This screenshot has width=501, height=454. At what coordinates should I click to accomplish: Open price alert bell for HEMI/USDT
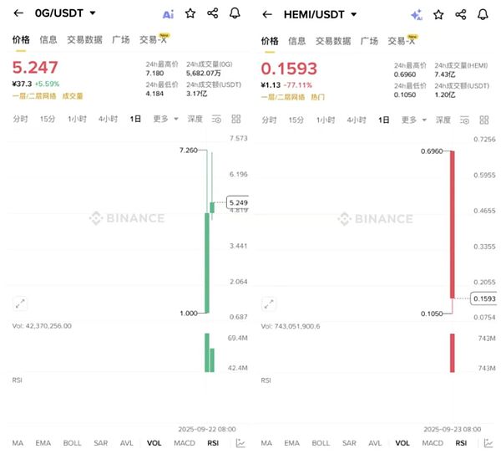[483, 14]
